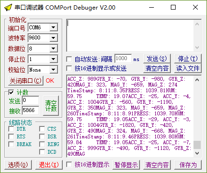The width and height of the screenshot is (207, 173).
Task: Click the 关闭串口(C) button
Action: click(x=26, y=81)
